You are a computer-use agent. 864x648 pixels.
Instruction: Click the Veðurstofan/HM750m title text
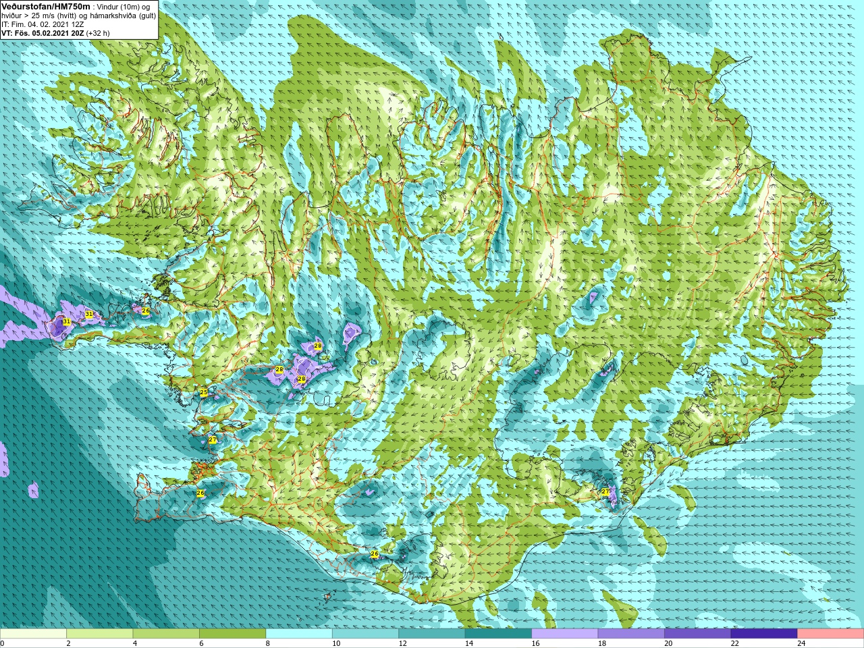coord(45,6)
